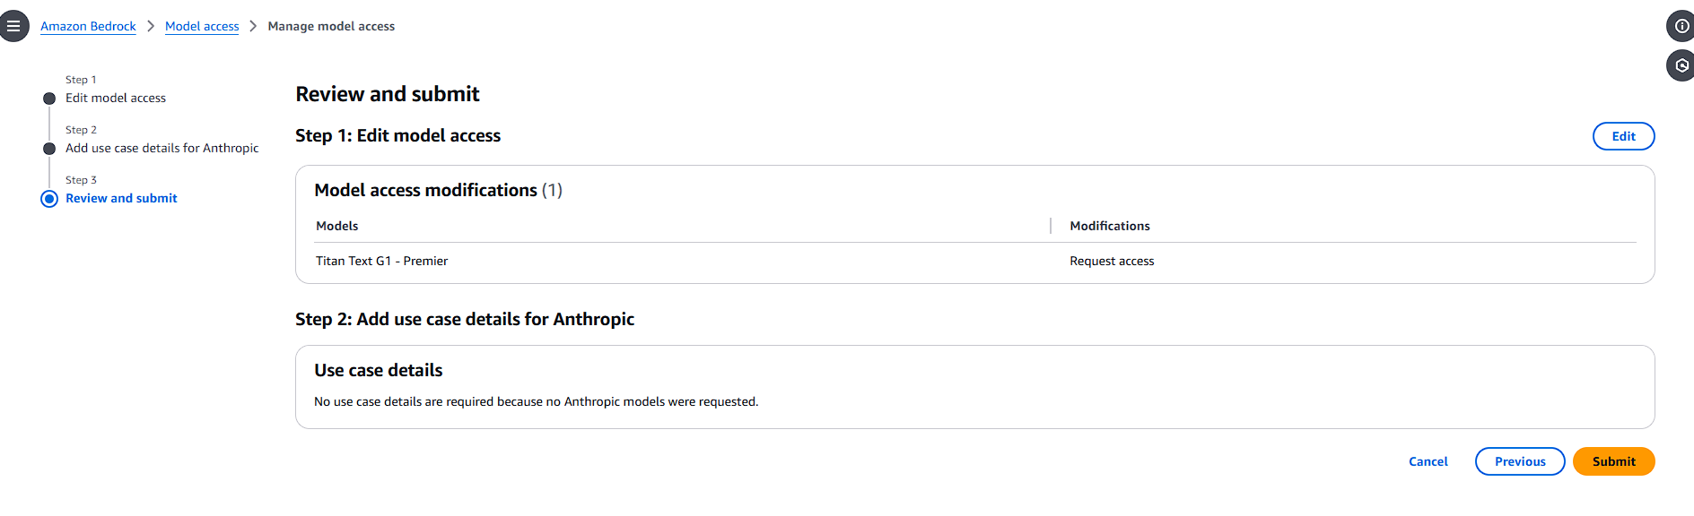Cancel the model access request
The width and height of the screenshot is (1694, 516).
click(1428, 461)
